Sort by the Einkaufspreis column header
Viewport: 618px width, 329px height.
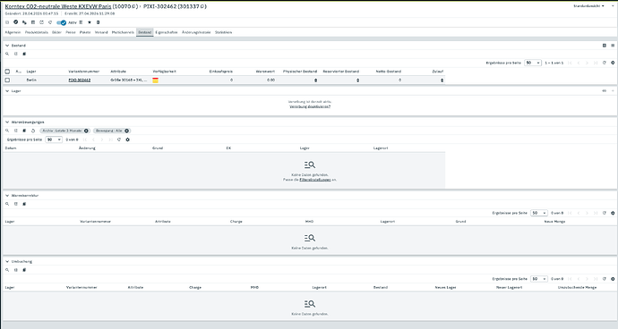coord(220,72)
